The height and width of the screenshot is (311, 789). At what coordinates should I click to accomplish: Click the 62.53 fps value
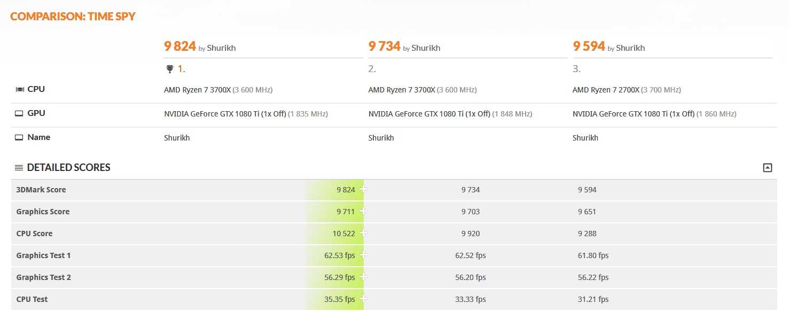point(340,255)
